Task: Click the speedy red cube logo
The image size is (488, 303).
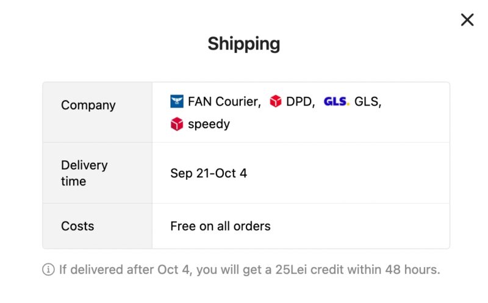Action: pyautogui.click(x=177, y=124)
